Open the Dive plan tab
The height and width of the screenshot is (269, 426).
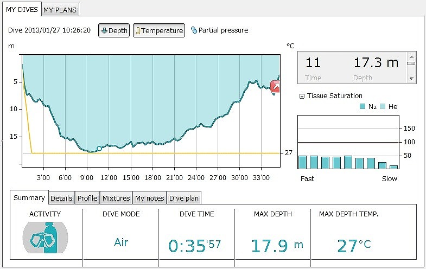pyautogui.click(x=184, y=198)
